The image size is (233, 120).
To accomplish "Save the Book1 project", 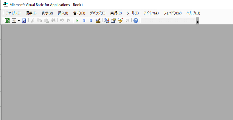I will point(24,21).
